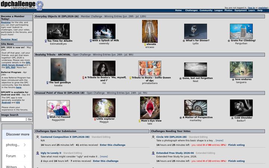This screenshot has height=168, width=269.
Task: Click Finish voting for Circle VIII
Action: [236, 145]
